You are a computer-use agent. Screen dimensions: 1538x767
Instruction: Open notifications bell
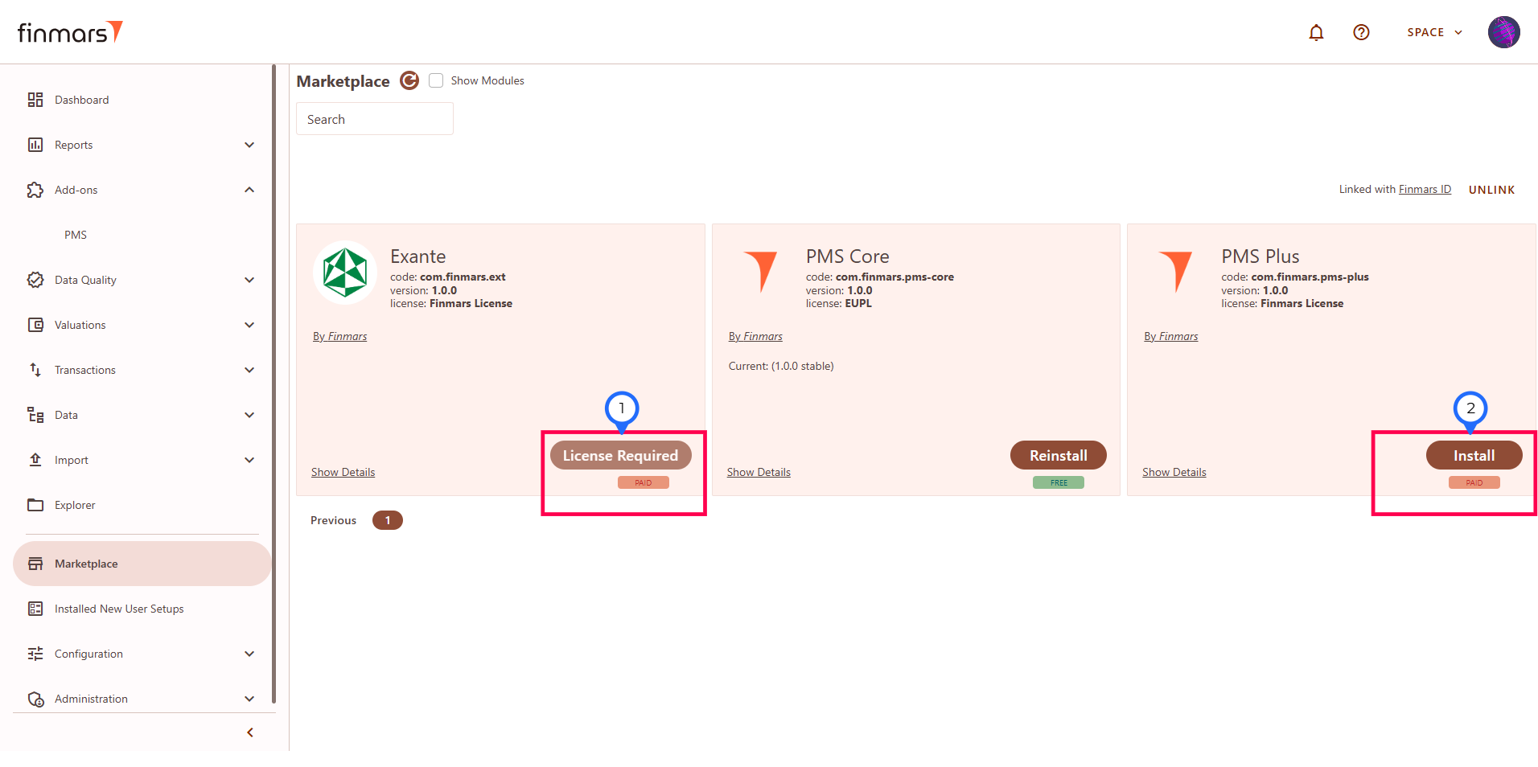coord(1316,32)
